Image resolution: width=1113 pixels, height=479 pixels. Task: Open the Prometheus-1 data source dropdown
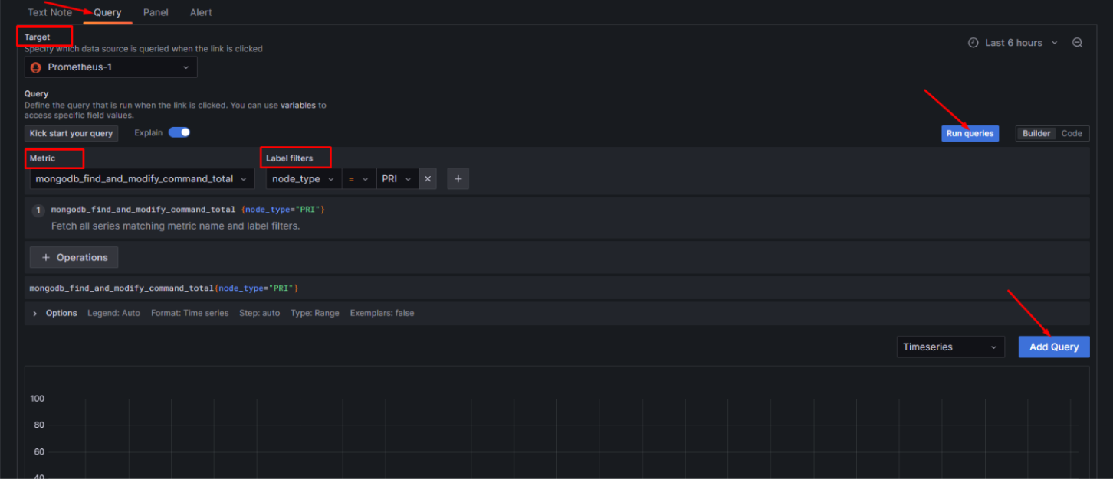point(110,67)
